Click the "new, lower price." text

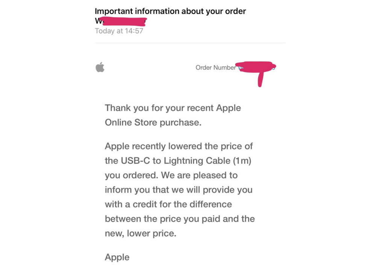(140, 234)
